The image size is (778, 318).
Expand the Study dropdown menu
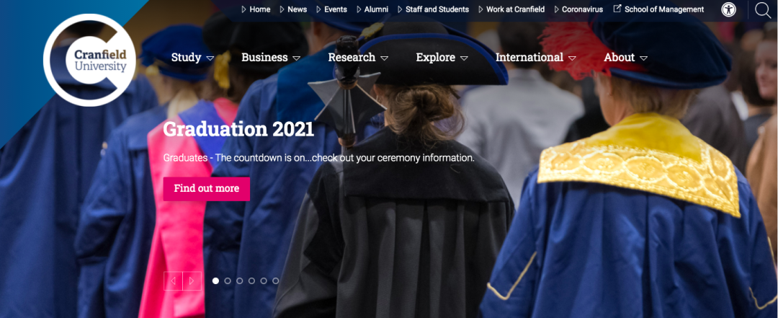[192, 58]
